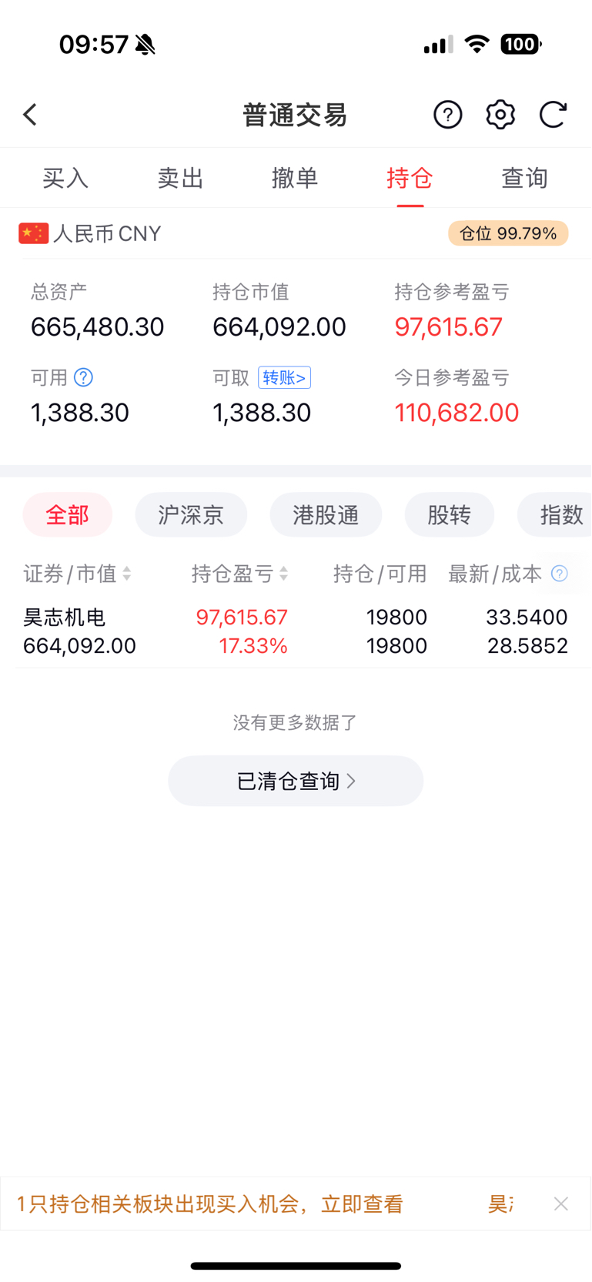The height and width of the screenshot is (1282, 592).
Task: Open the 昊志机电 holding row
Action: click(x=296, y=631)
